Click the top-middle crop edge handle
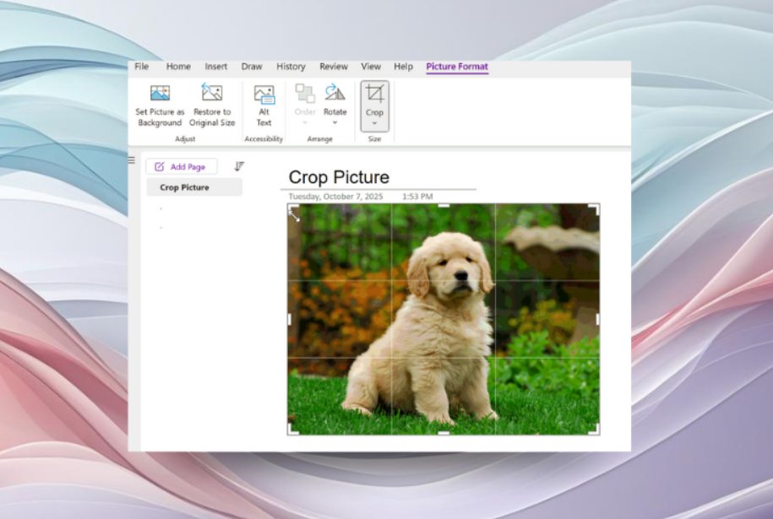This screenshot has width=773, height=519. pyautogui.click(x=444, y=205)
